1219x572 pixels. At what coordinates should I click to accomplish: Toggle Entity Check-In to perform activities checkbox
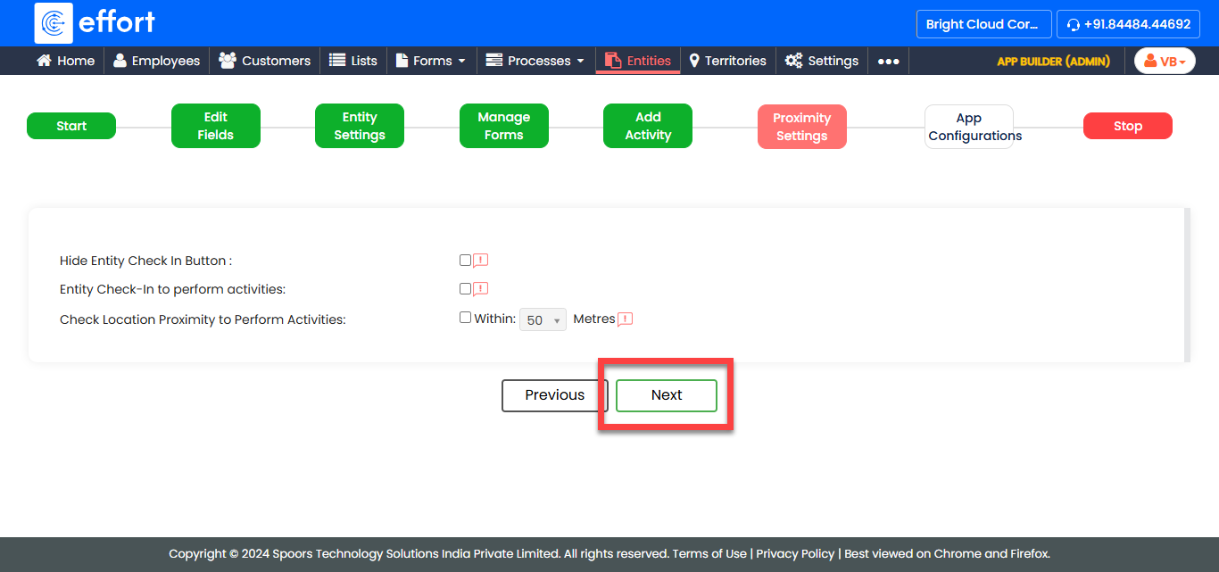pyautogui.click(x=465, y=289)
